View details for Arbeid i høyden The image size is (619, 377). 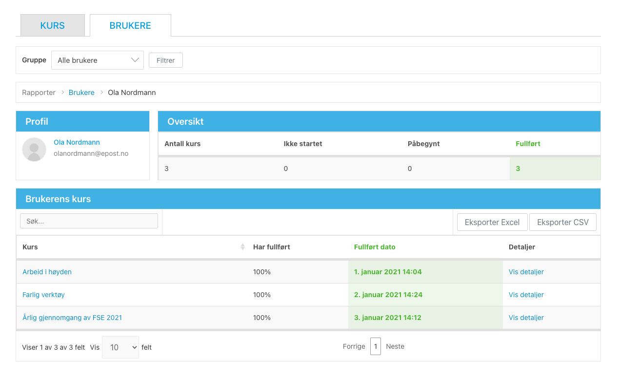(x=526, y=272)
